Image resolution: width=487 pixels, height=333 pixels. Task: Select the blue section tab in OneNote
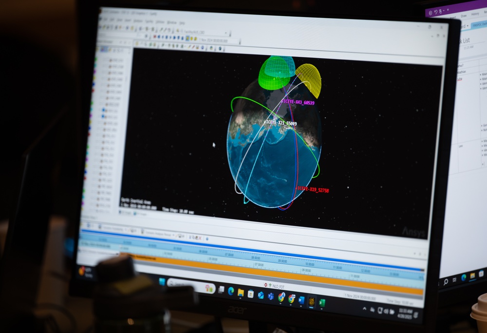click(479, 24)
